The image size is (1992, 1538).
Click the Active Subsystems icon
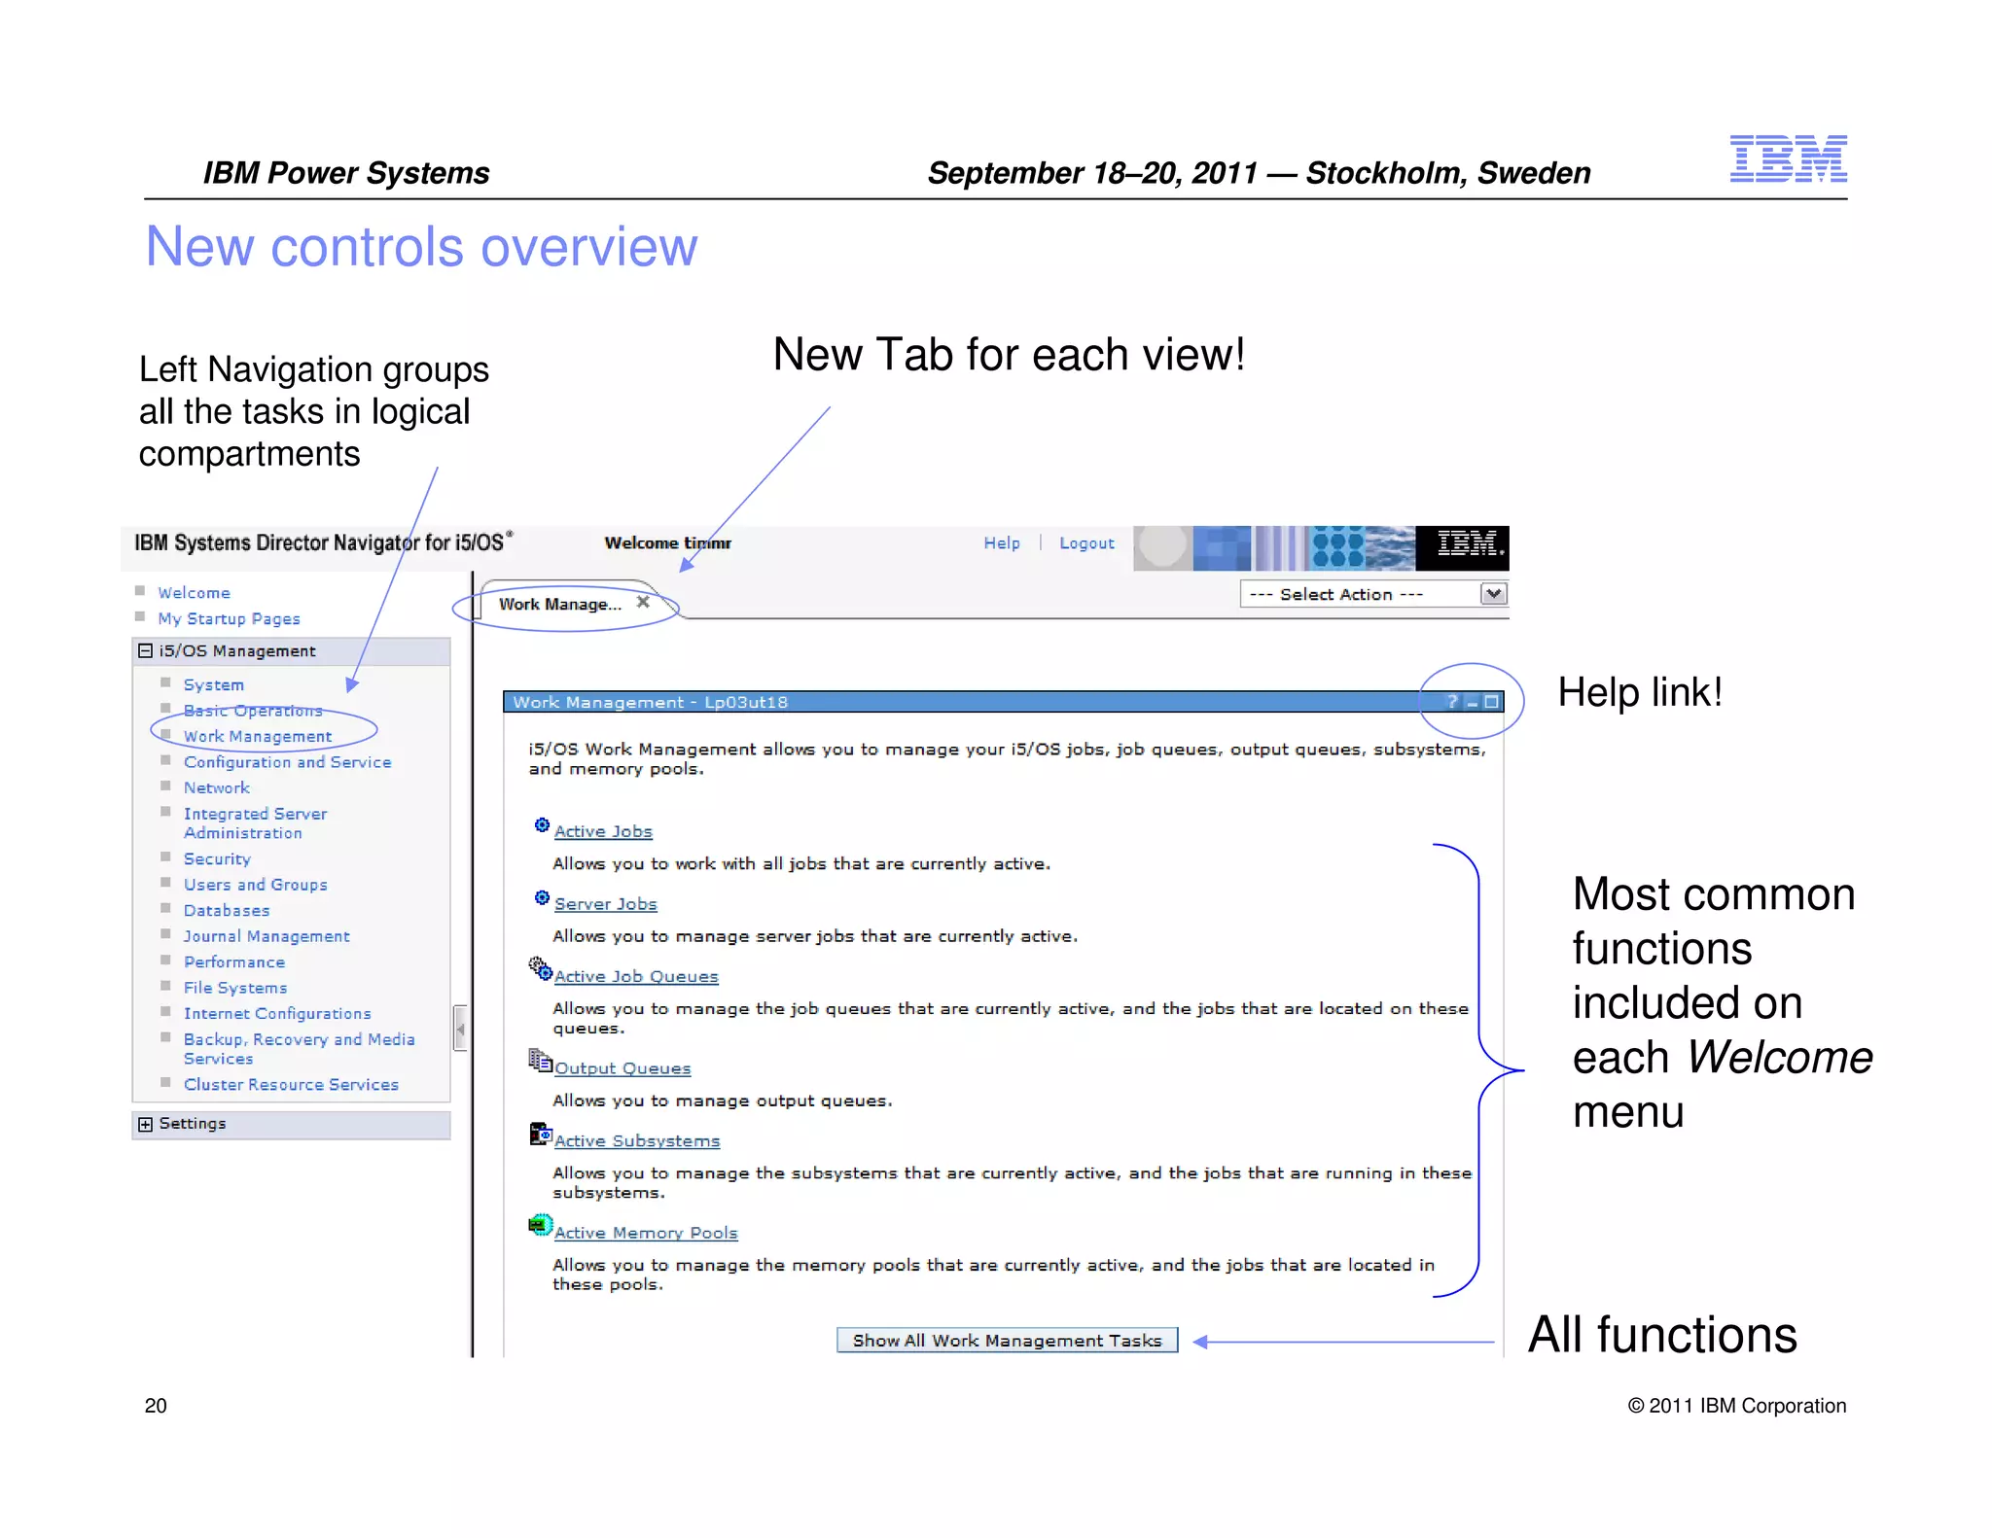[541, 1134]
